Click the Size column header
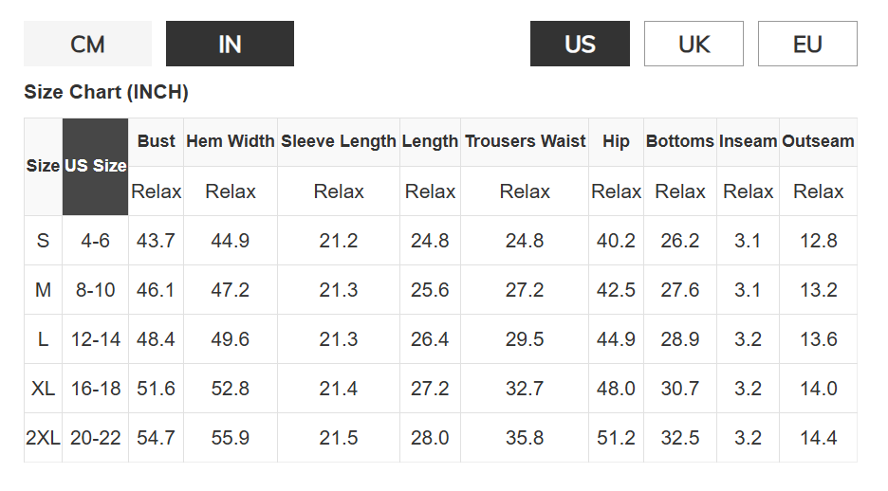This screenshot has height=491, width=888. 43,166
